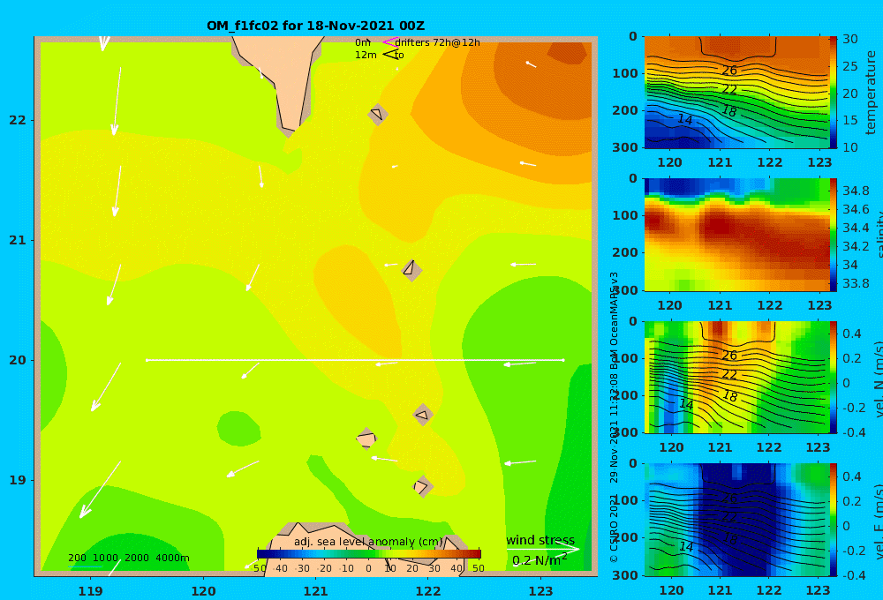Click the black 12m drifter triangle legend icon
This screenshot has width=883, height=600.
coord(390,55)
